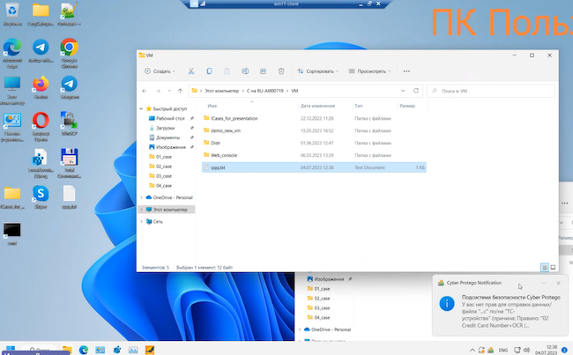Click the Windows Start button

pos(11,348)
